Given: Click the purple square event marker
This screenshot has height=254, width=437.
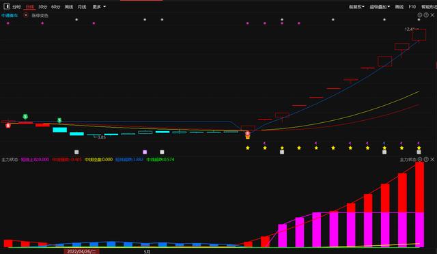Looking at the screenshot, I should pos(145,152).
